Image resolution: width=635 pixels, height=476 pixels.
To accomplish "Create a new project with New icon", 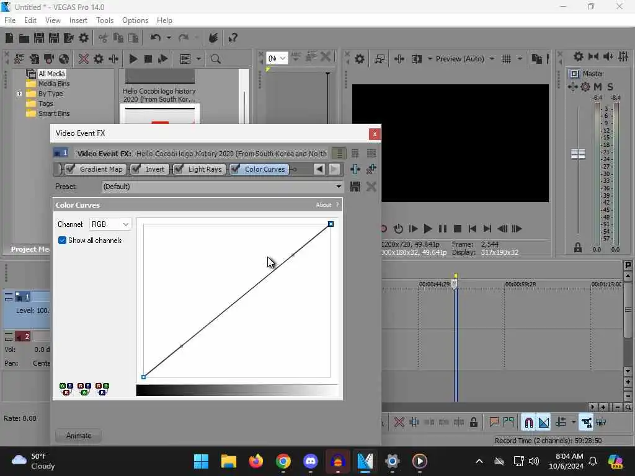I will tap(9, 38).
